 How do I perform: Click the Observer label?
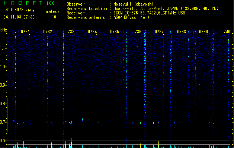76,4
